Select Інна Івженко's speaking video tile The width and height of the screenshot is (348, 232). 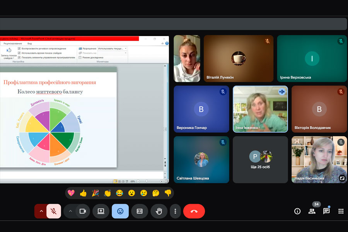pos(260,109)
